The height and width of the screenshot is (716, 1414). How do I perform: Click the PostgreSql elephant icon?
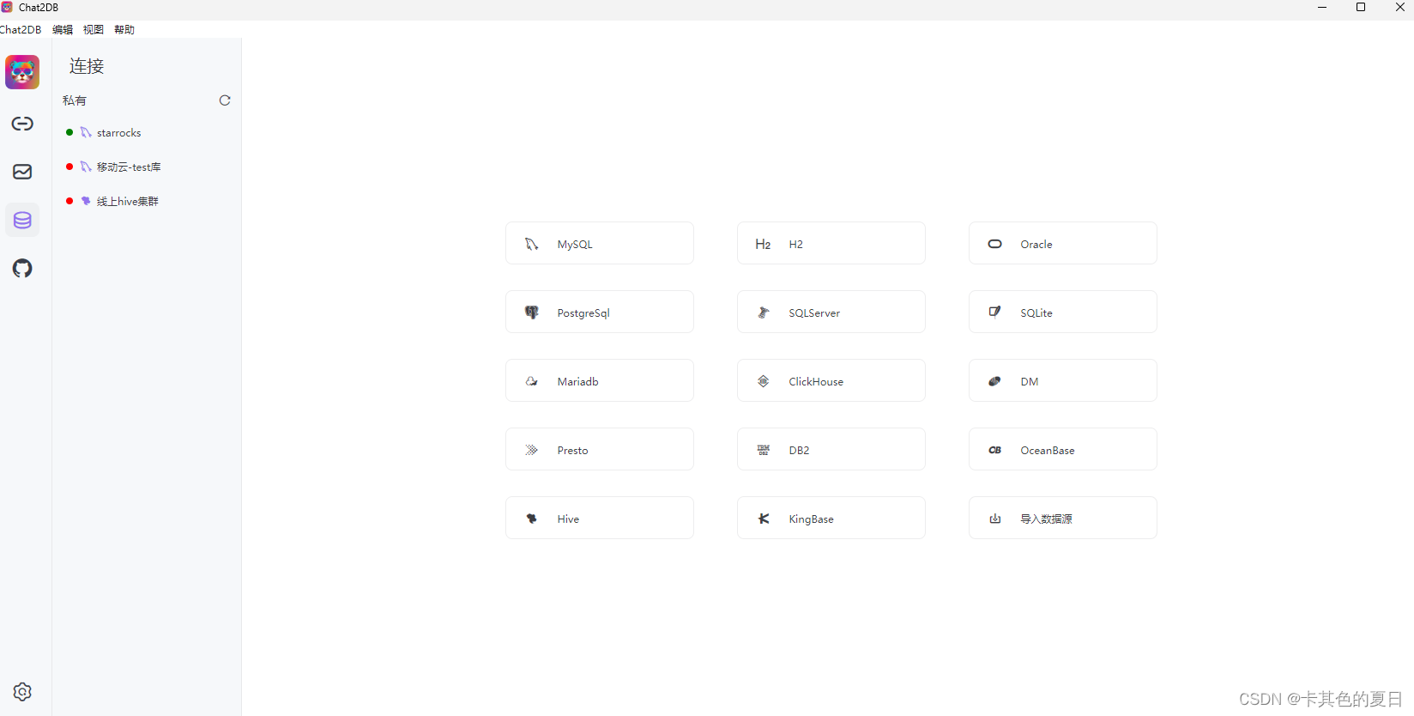532,312
